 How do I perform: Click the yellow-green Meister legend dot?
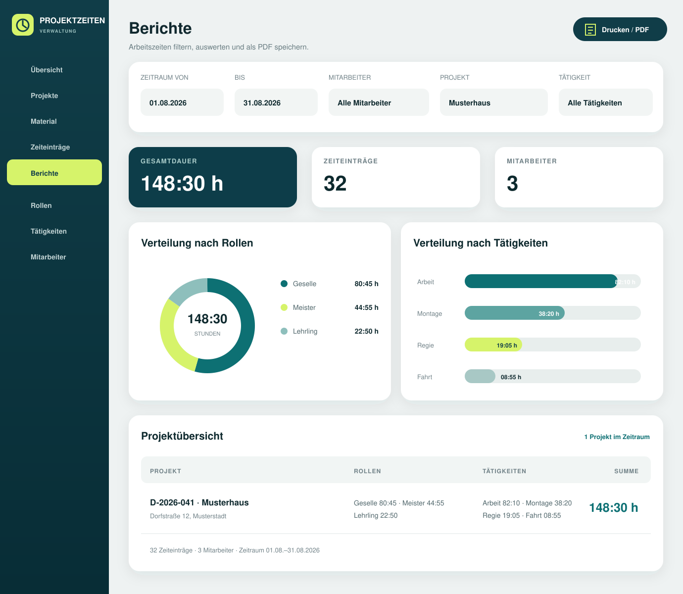pos(284,307)
